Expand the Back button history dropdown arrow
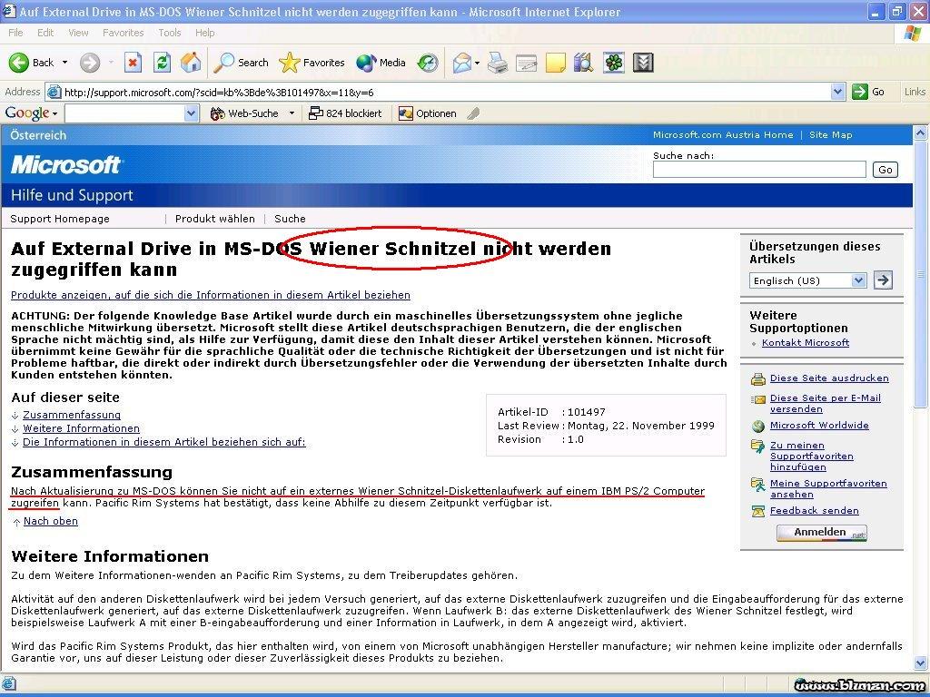 (x=64, y=63)
